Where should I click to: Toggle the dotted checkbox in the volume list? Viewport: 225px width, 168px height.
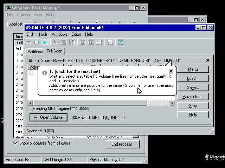[31, 73]
